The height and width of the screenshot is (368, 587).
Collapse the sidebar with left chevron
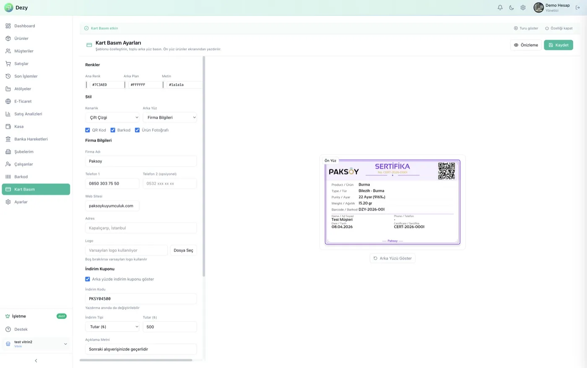pyautogui.click(x=36, y=361)
